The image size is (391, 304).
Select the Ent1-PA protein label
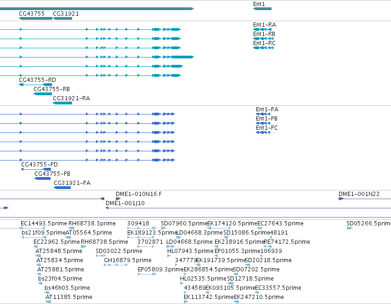tap(267, 109)
